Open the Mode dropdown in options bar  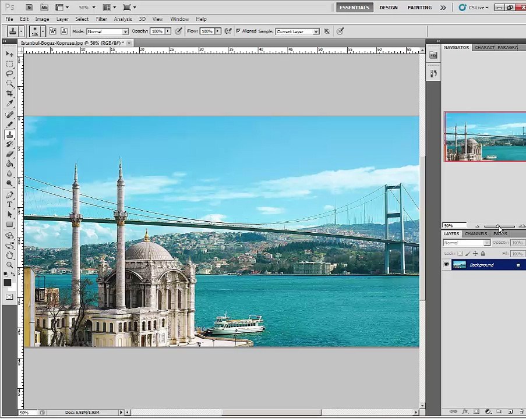coord(108,31)
